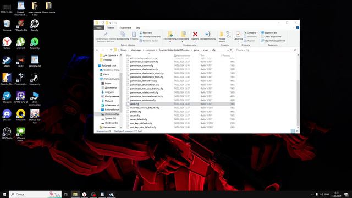Screen dimensions: 352x198
Task: Select gamemode_workshop.cfg file
Action: pyautogui.click(x=143, y=100)
